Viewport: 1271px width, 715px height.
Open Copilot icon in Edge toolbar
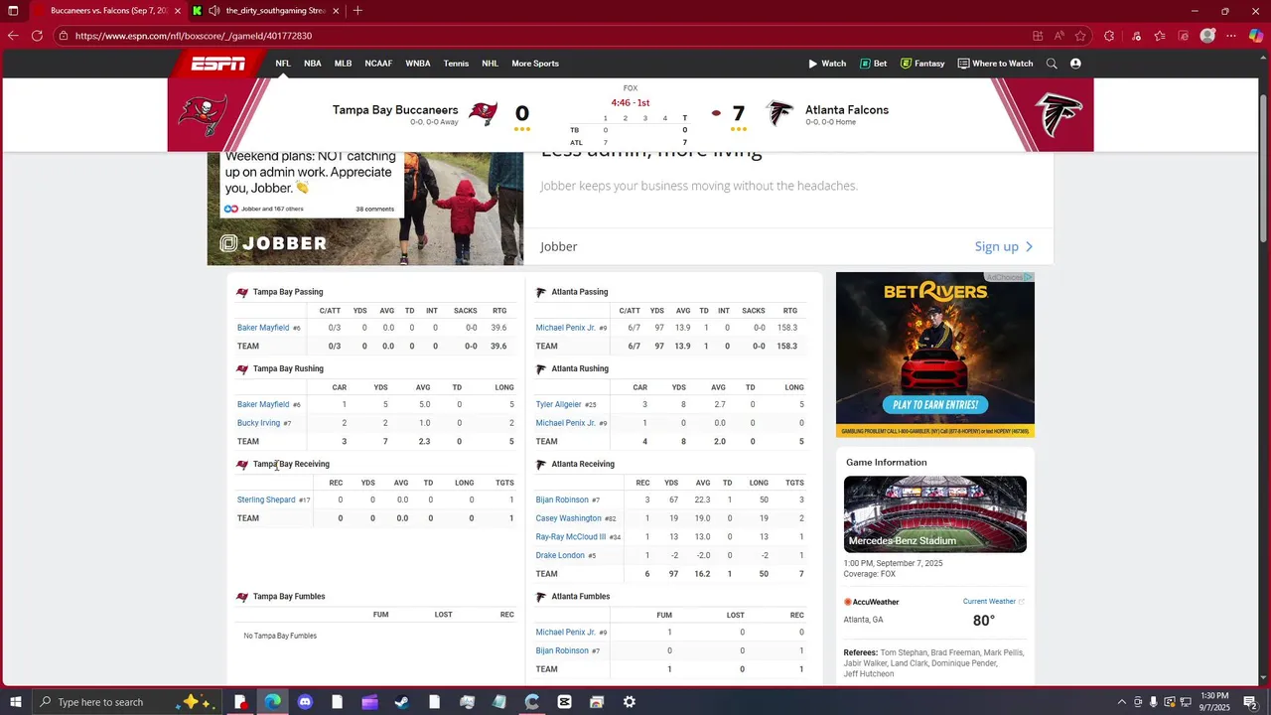(x=1255, y=36)
